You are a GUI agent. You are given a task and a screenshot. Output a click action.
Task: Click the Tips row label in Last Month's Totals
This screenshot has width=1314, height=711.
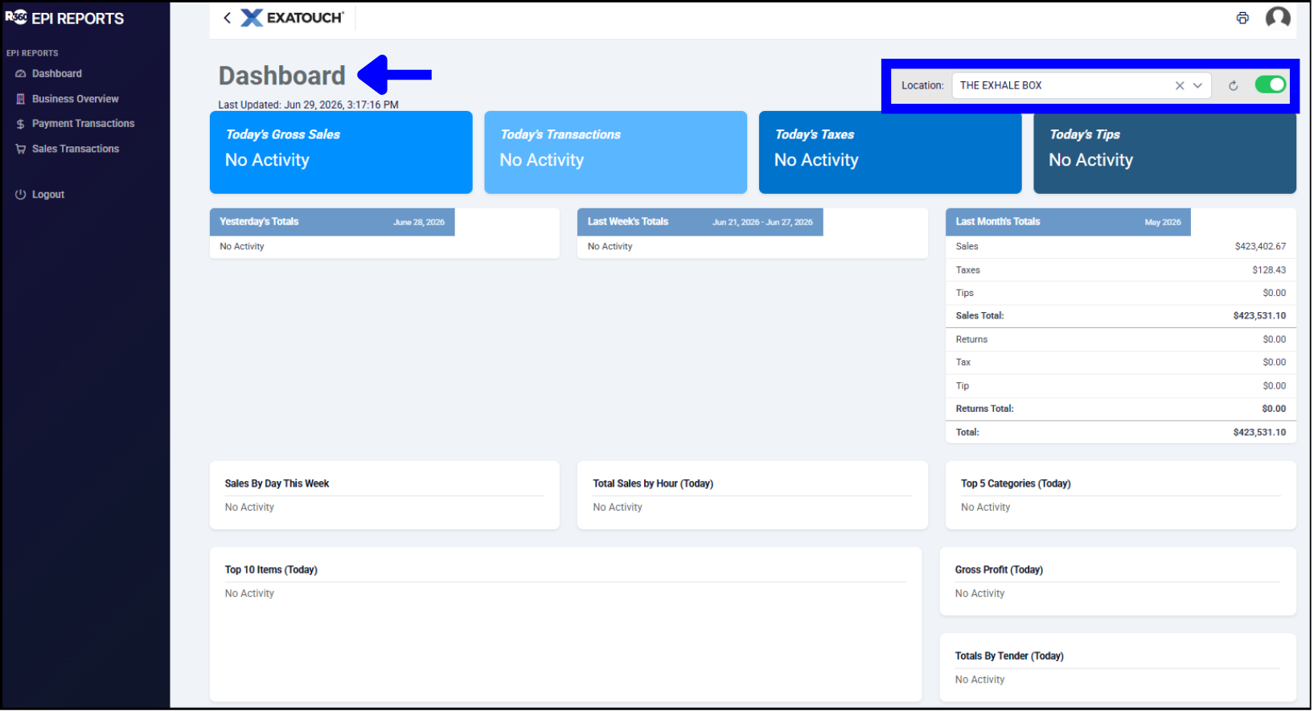pos(965,294)
